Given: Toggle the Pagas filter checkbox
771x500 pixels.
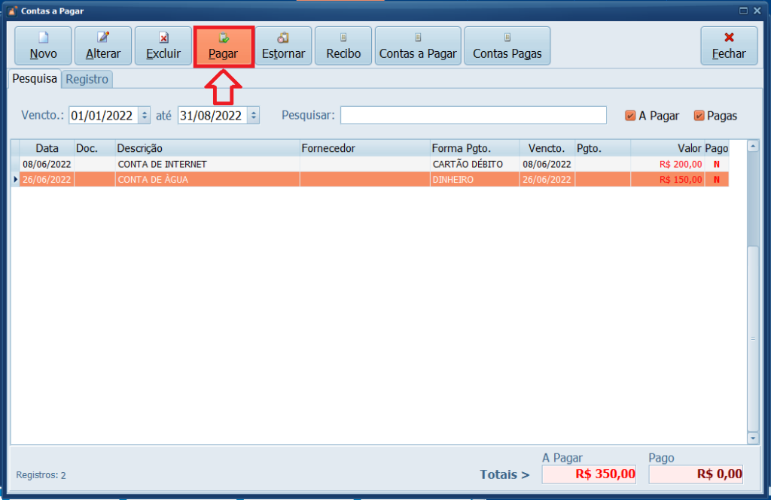Looking at the screenshot, I should coord(699,116).
